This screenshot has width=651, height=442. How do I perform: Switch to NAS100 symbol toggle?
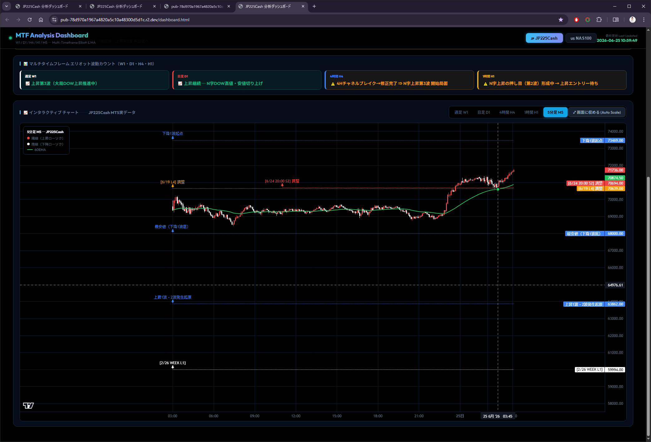(x=581, y=38)
